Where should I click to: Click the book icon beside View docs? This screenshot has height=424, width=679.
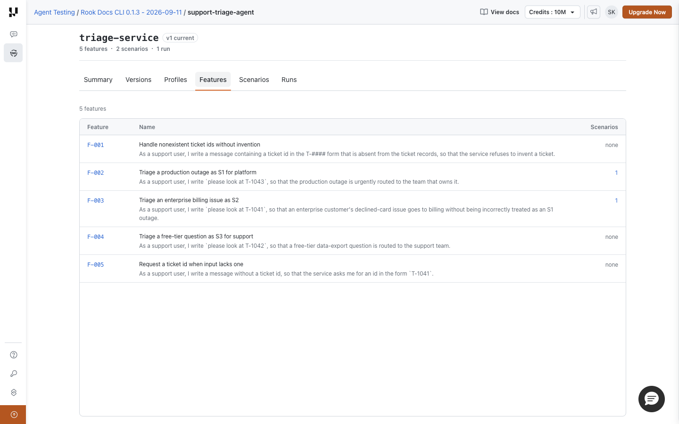(484, 12)
